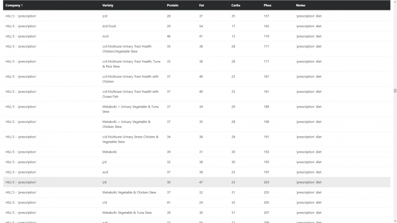Sort by the Fat column header
The image size is (397, 223).
click(201, 5)
